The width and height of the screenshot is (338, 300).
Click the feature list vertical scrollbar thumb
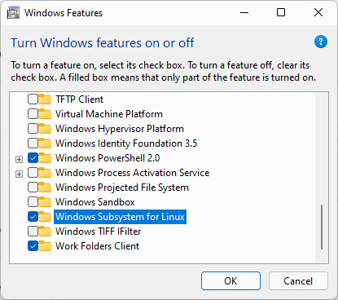(322, 227)
